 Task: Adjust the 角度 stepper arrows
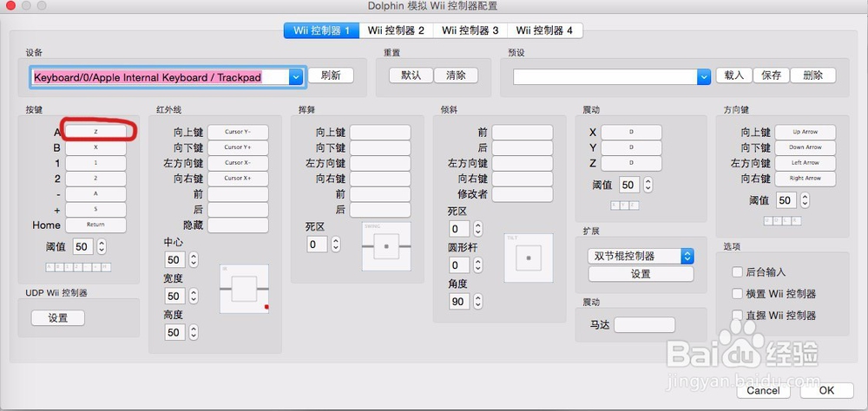click(x=477, y=302)
